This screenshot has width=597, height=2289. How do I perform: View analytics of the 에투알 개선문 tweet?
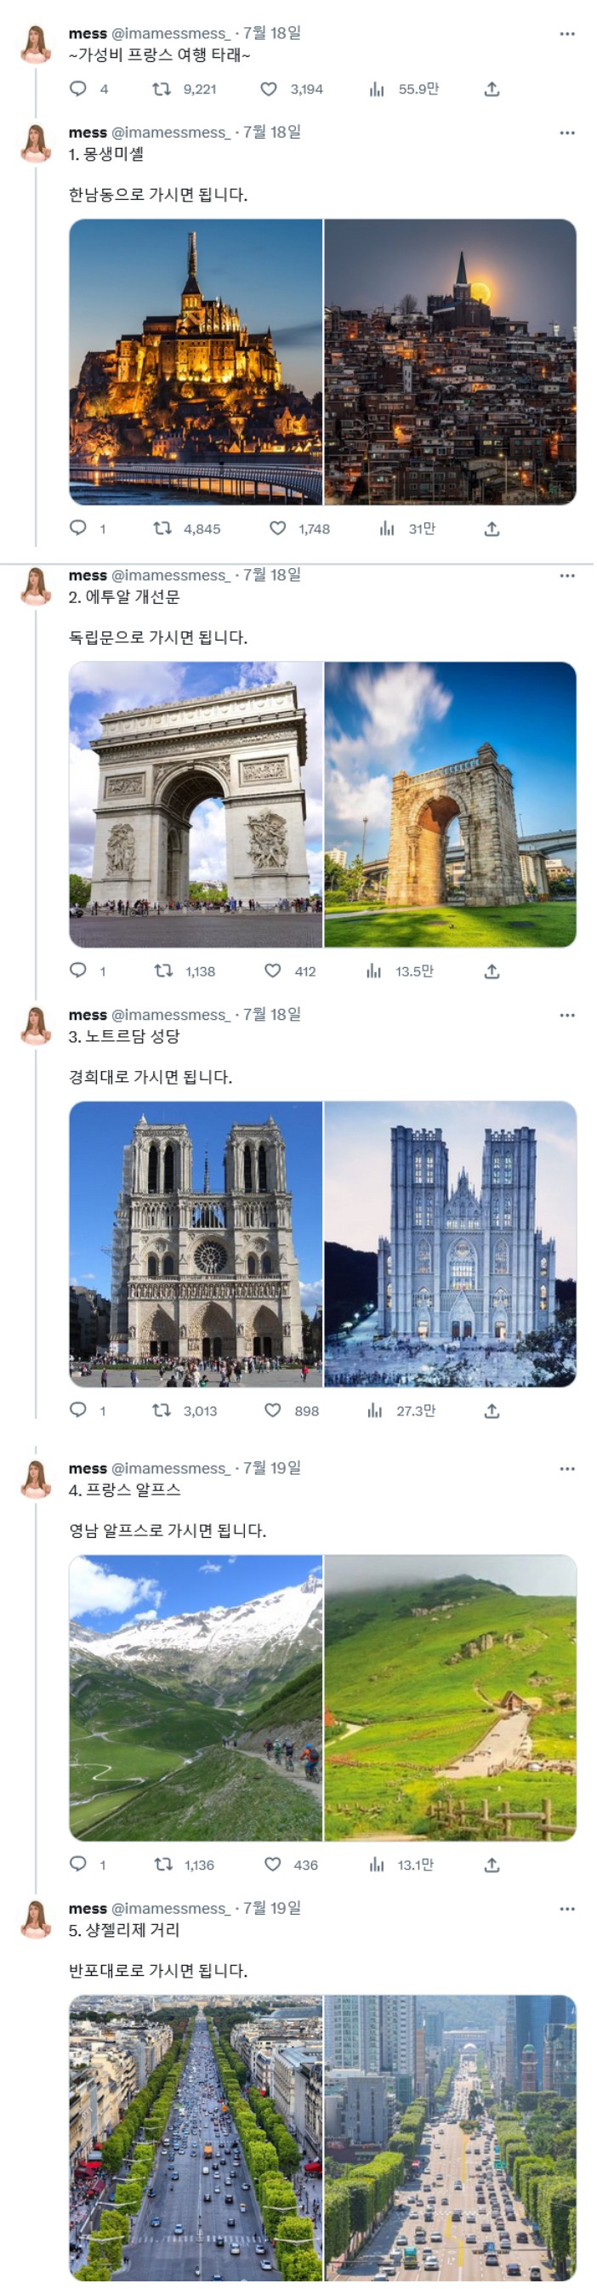pyautogui.click(x=374, y=971)
